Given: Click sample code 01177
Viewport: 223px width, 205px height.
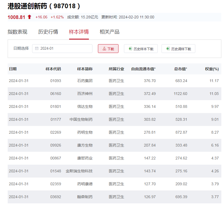Looking at the screenshot, I should coord(56,119).
